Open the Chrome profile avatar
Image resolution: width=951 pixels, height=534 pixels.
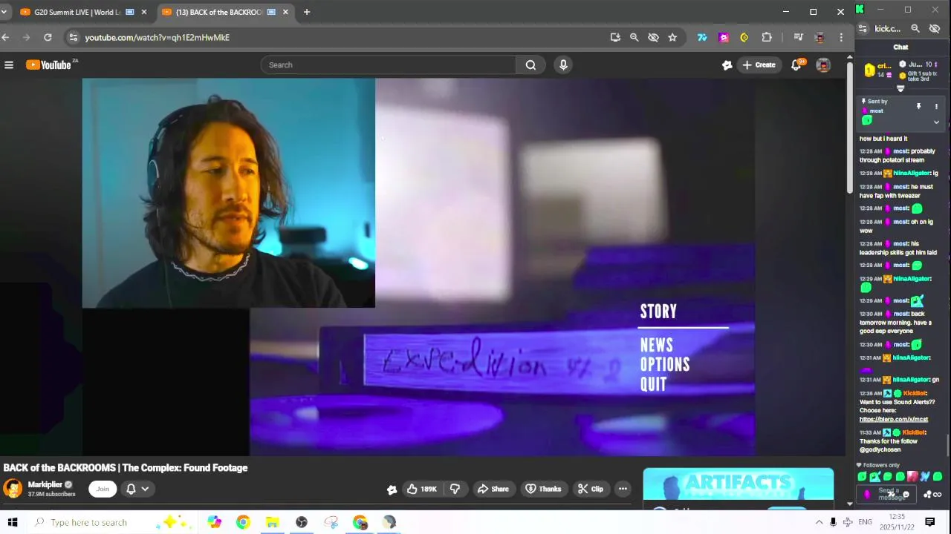[819, 37]
